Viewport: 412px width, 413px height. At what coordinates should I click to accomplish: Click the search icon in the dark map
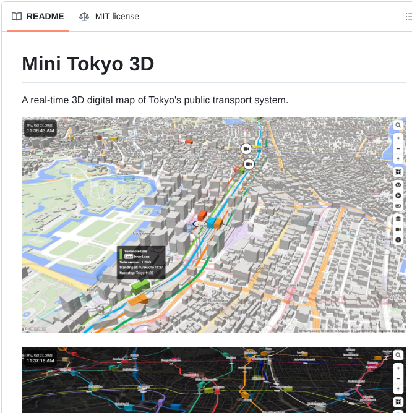[x=398, y=355]
